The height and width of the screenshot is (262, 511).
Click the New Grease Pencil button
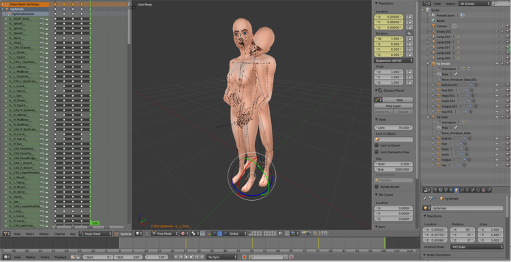[x=398, y=99]
